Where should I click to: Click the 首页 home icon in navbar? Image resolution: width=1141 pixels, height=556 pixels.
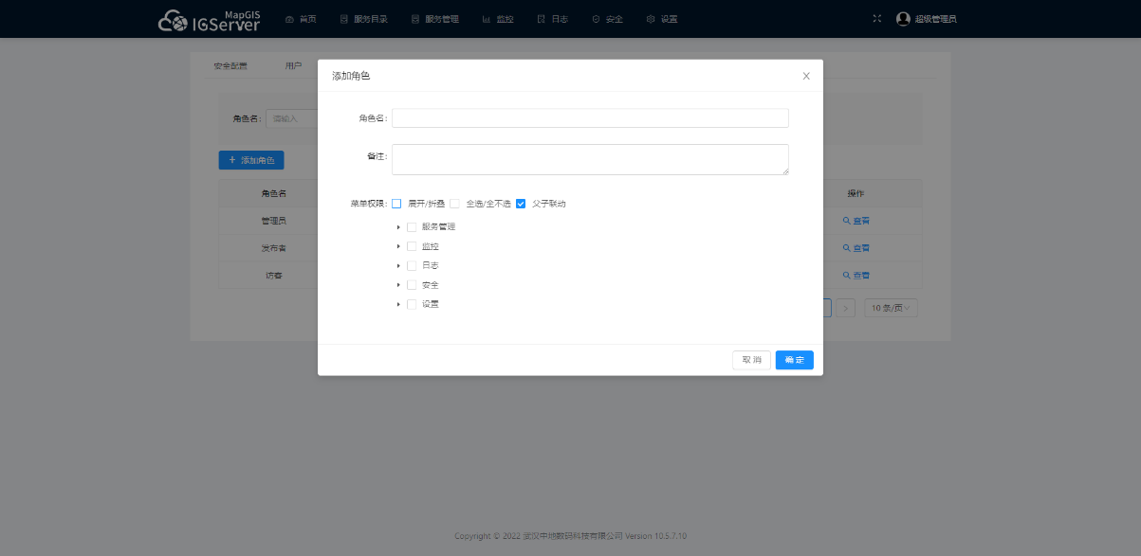click(x=289, y=19)
